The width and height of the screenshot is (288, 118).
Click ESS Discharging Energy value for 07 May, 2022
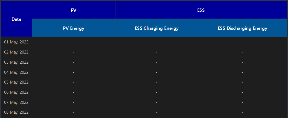[242, 102]
